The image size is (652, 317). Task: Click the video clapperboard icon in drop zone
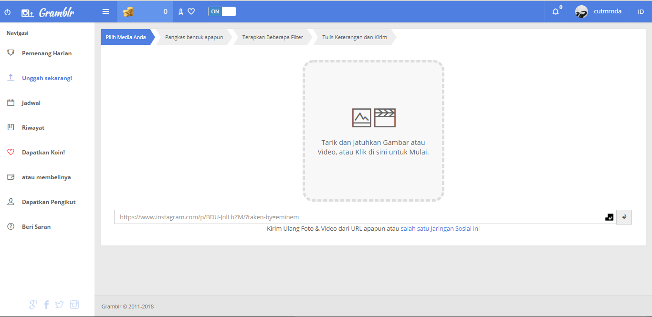pyautogui.click(x=385, y=118)
